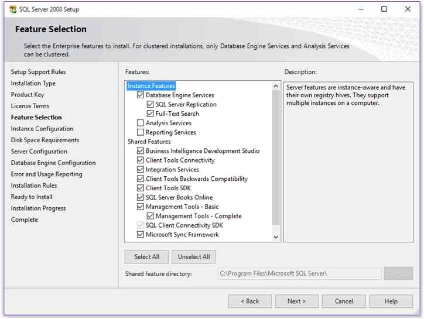The height and width of the screenshot is (319, 424).
Task: Open Database Engine Configuration step
Action: click(x=53, y=163)
